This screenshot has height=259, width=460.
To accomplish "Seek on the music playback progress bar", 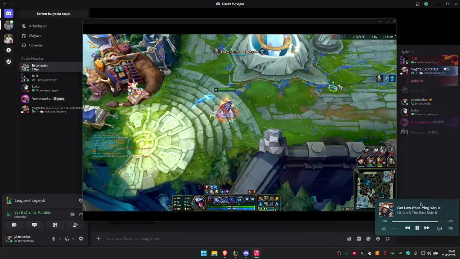I will pyautogui.click(x=417, y=221).
